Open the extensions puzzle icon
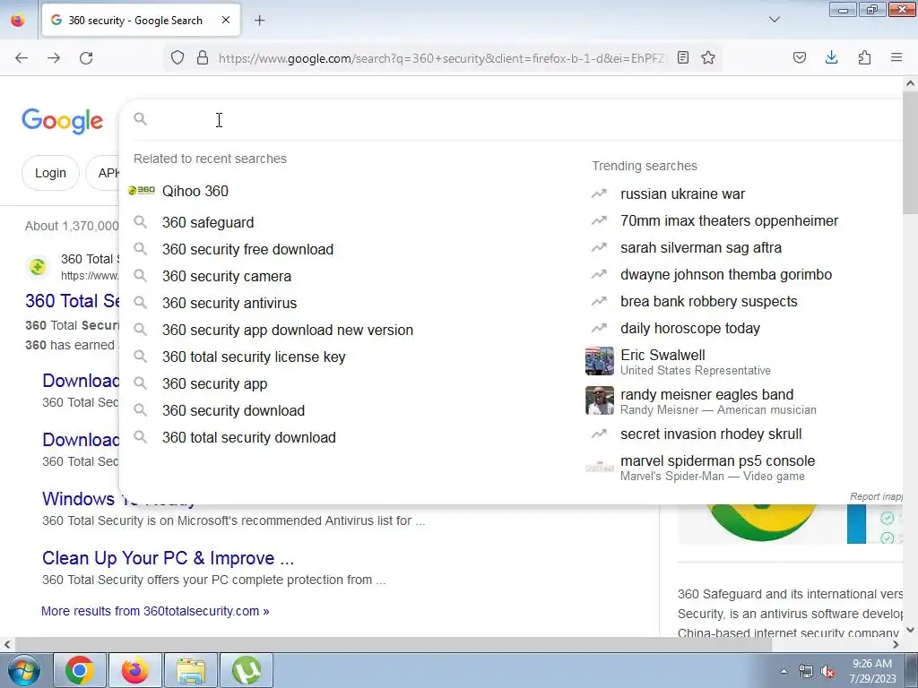This screenshot has width=918, height=688. (x=864, y=57)
